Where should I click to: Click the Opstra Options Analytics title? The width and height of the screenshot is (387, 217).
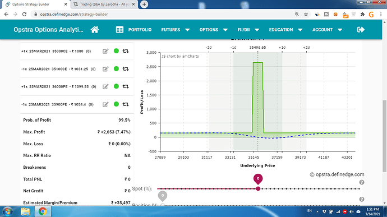pos(48,30)
